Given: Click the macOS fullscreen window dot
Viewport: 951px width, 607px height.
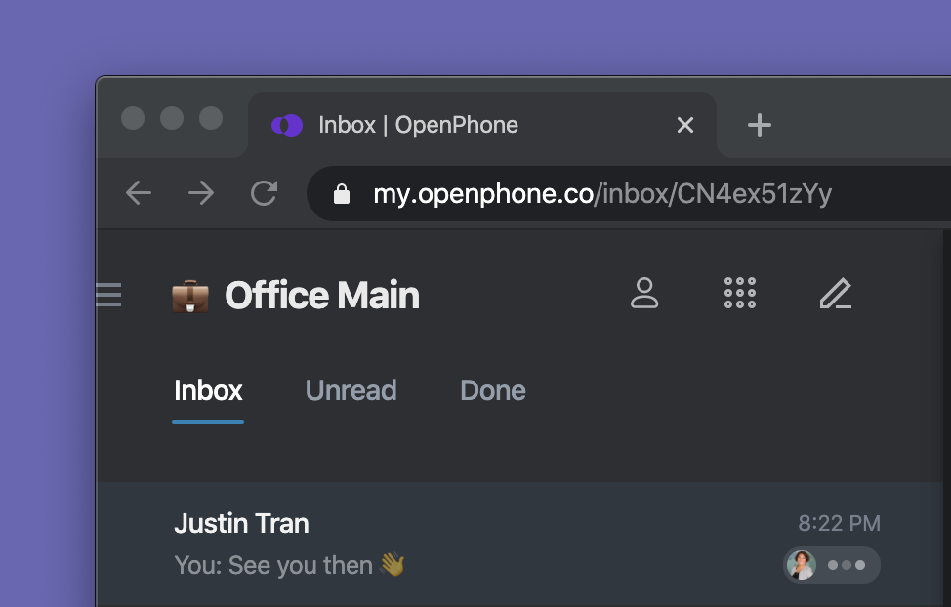Looking at the screenshot, I should pyautogui.click(x=211, y=118).
